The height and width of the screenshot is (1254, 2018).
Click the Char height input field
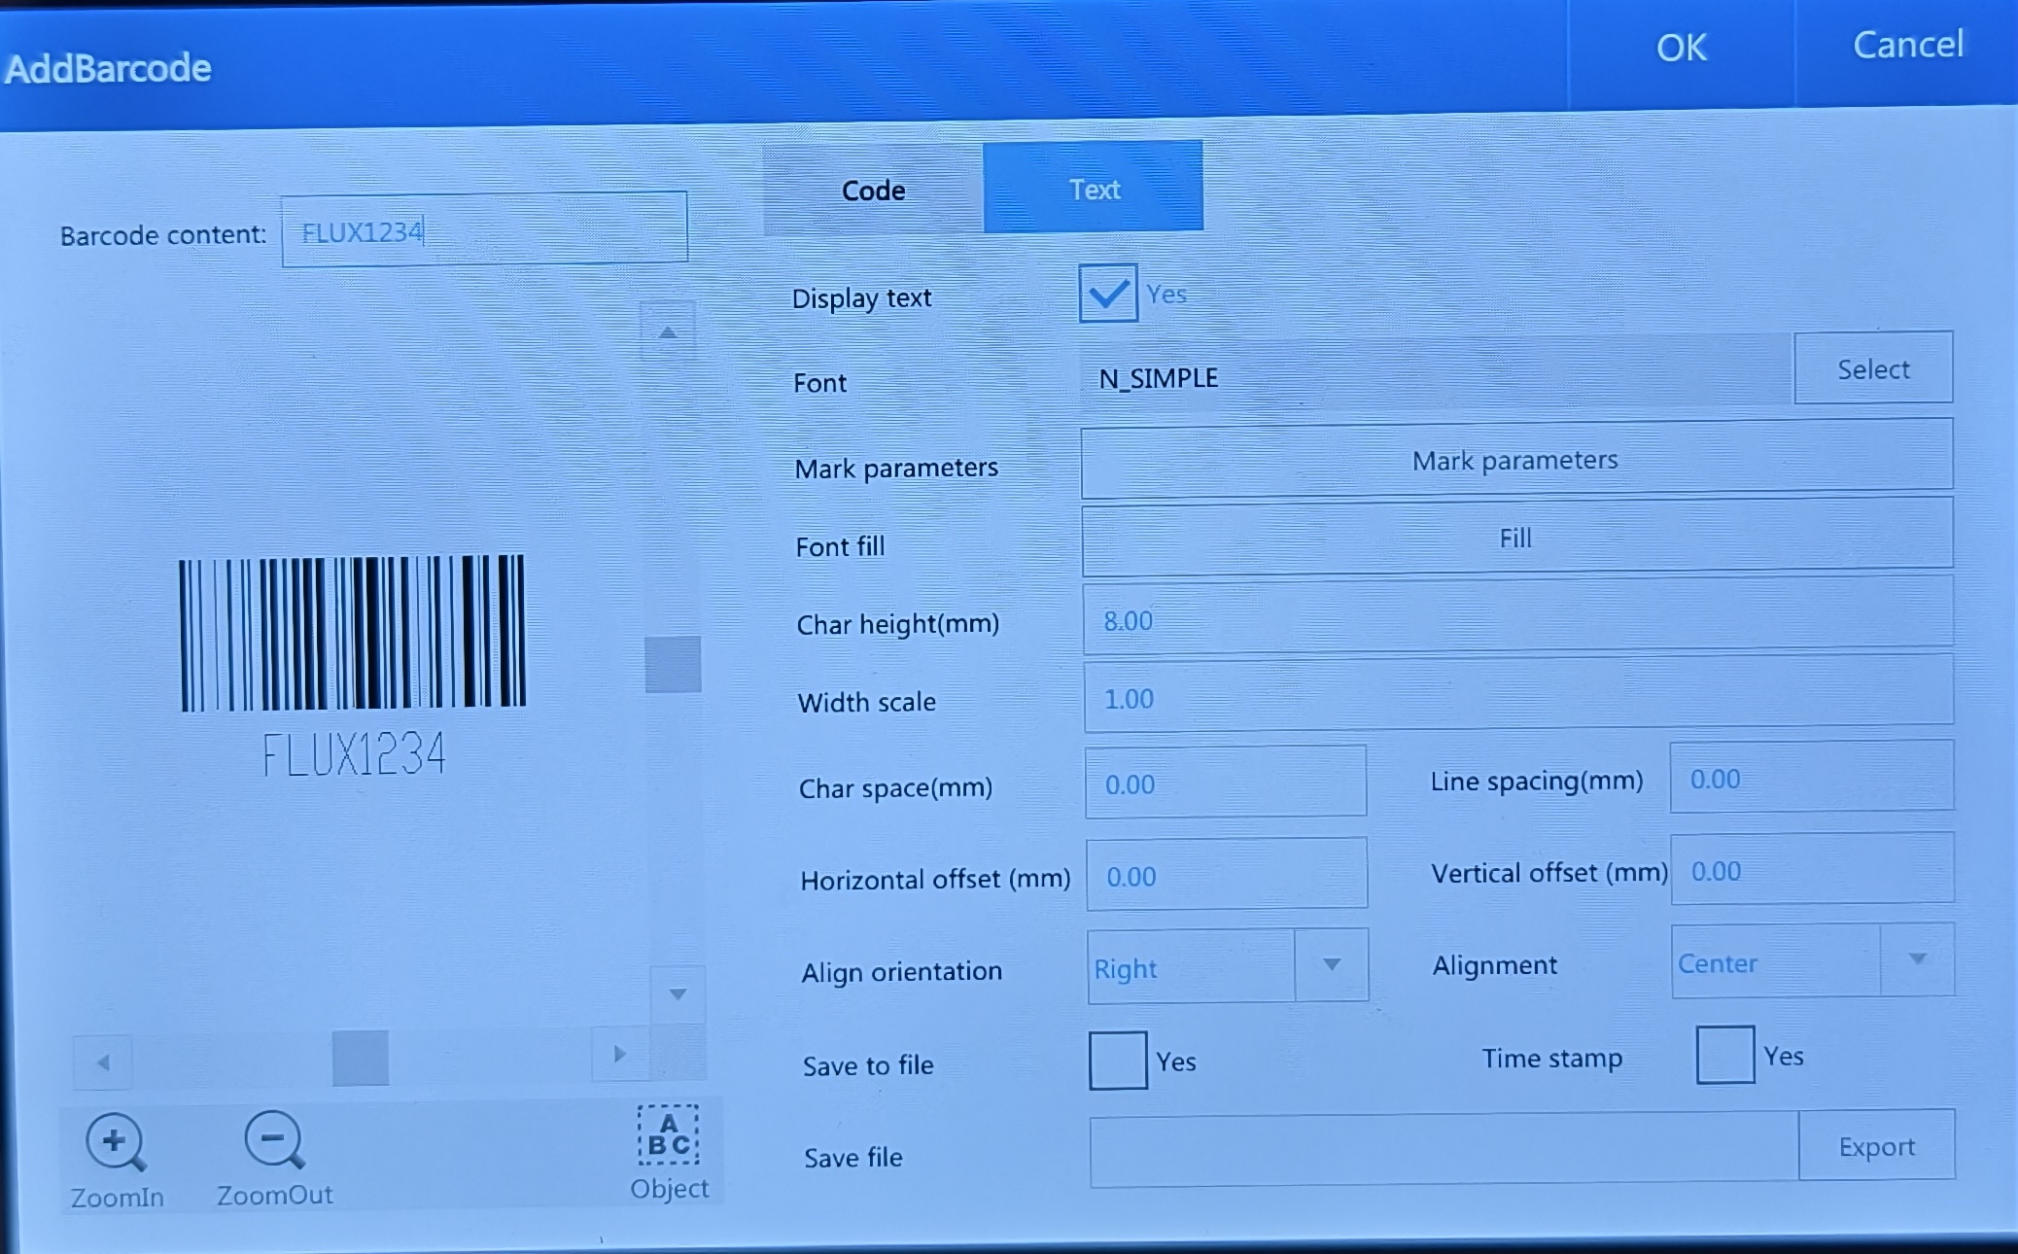pos(1517,616)
